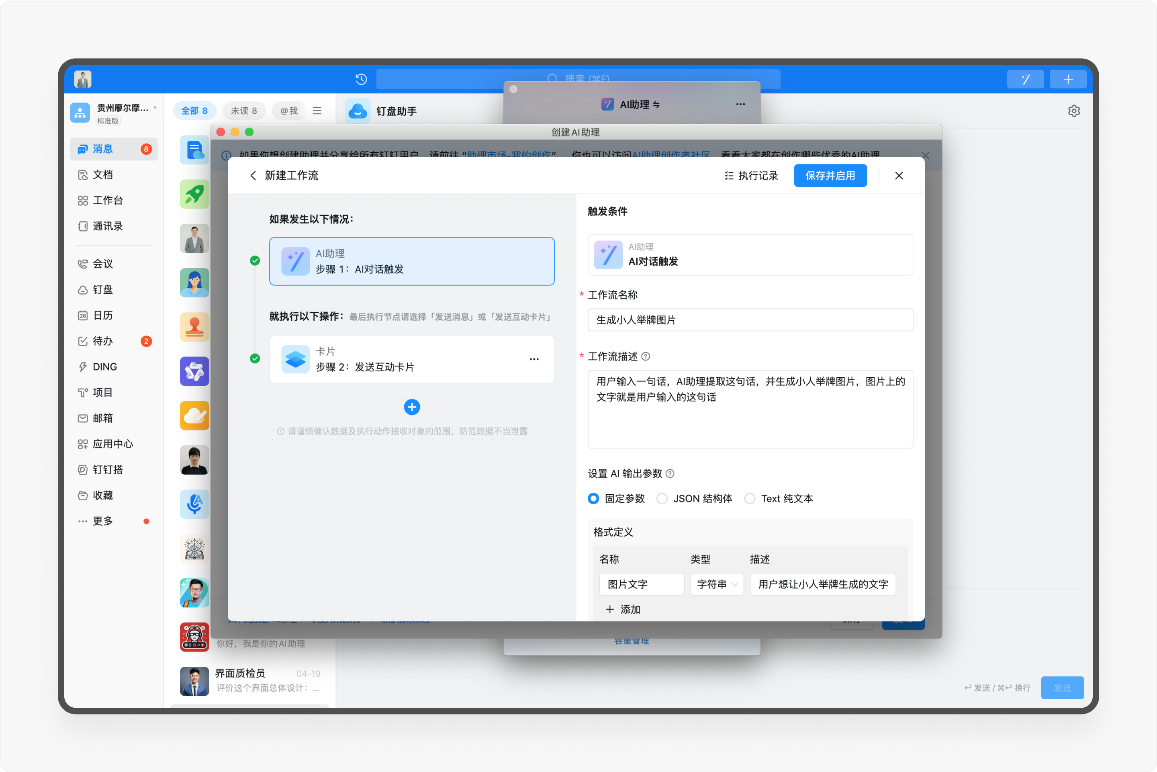This screenshot has height=772, width=1157.
Task: Open the 字符串 type dropdown
Action: tap(717, 584)
